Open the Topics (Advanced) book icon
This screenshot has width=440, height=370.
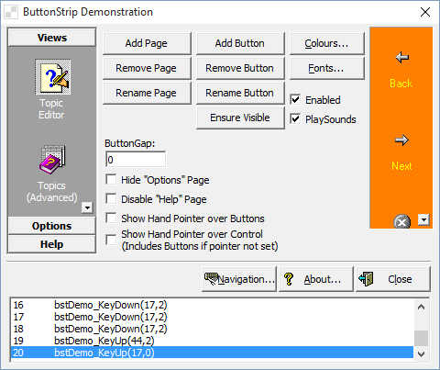(52, 160)
